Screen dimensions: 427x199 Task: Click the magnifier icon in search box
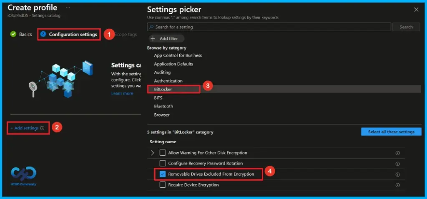point(151,27)
